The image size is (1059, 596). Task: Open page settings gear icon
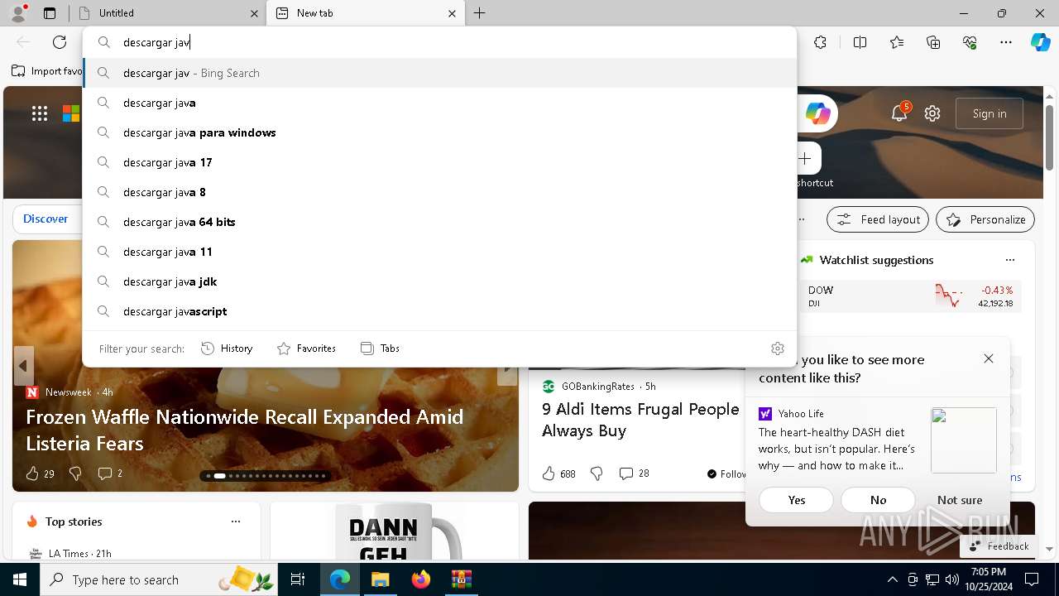(932, 113)
